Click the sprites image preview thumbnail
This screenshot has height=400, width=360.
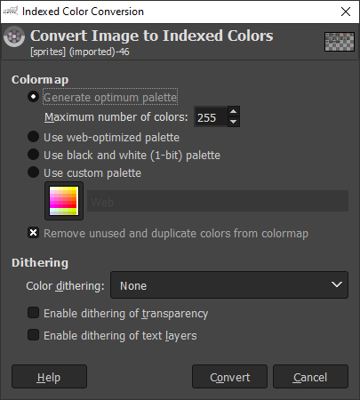pyautogui.click(x=340, y=42)
